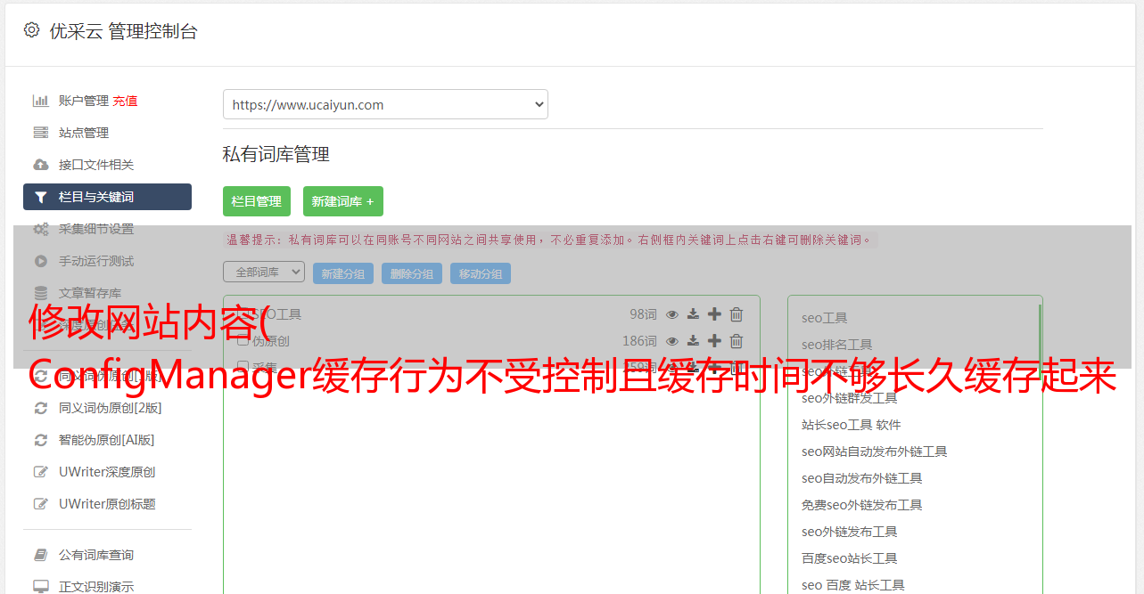Viewport: 1144px width, 594px height.
Task: Click the edit icon for UWriter深度原创
Action: [41, 472]
